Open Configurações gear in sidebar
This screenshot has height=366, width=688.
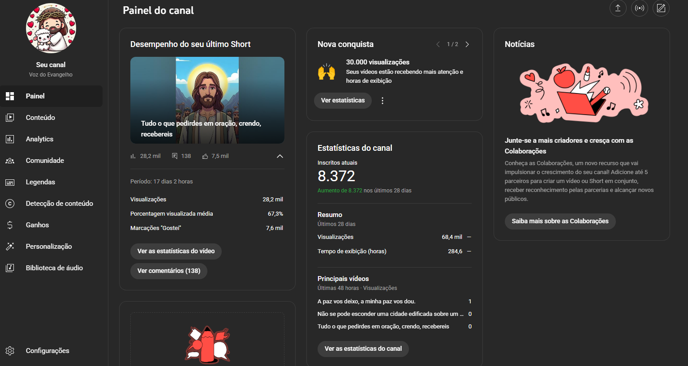point(47,351)
